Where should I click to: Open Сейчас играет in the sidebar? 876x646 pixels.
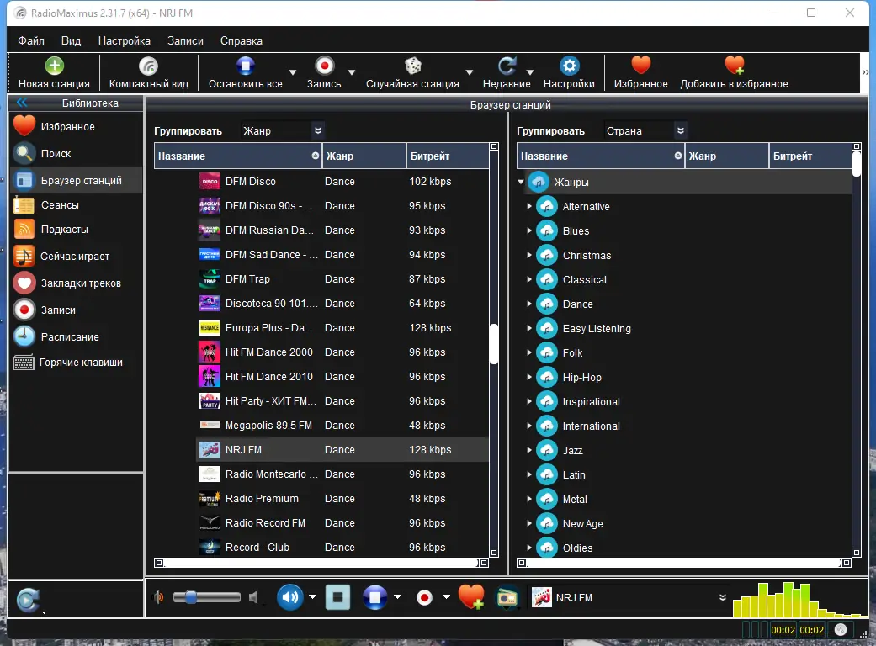pyautogui.click(x=76, y=257)
